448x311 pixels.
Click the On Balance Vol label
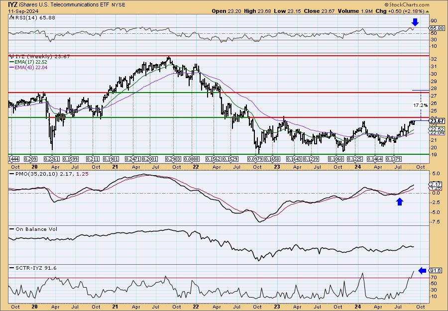36,229
